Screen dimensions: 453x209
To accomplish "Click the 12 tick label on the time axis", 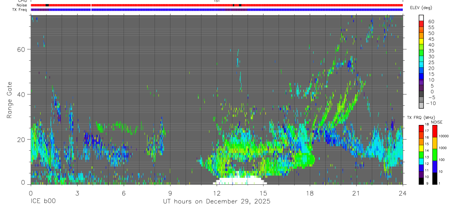I will click(217, 193).
